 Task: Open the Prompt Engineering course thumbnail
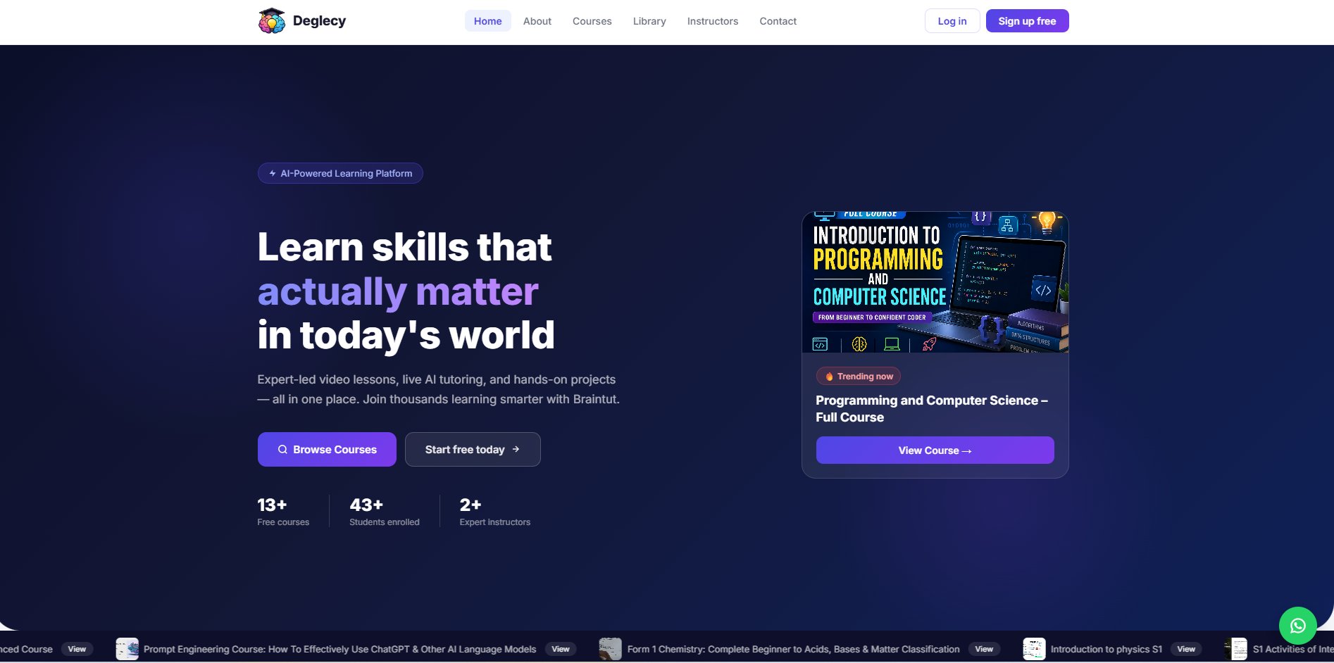[127, 649]
